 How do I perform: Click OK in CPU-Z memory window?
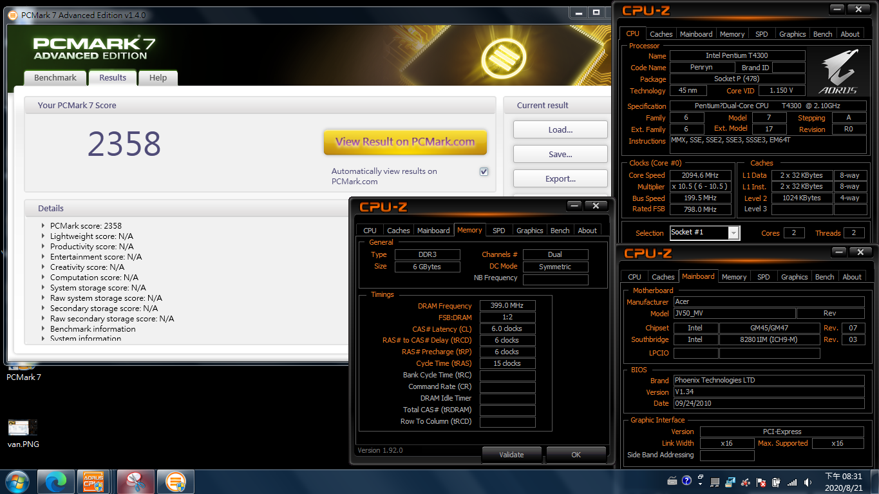(576, 455)
